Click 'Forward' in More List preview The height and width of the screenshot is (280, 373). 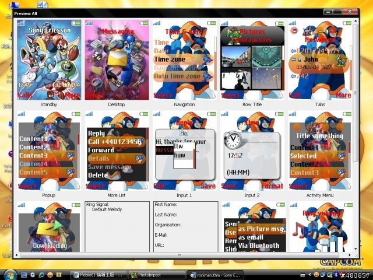[x=101, y=150]
